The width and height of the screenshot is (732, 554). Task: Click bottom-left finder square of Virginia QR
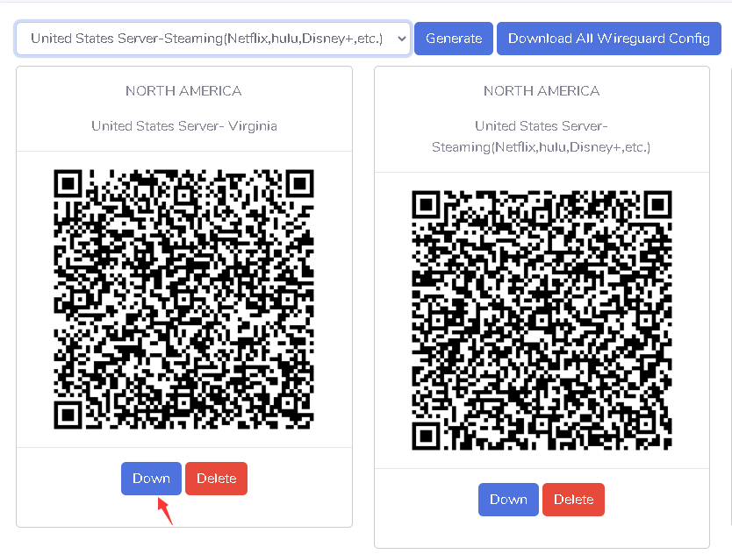click(68, 415)
